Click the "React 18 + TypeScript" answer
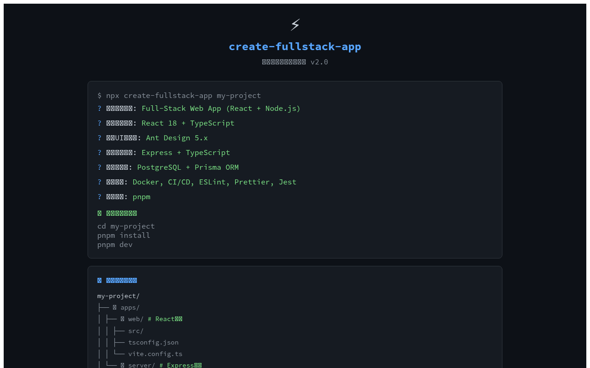The width and height of the screenshot is (590, 368). (x=188, y=123)
